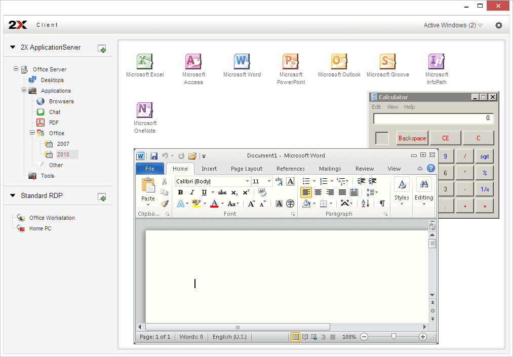This screenshot has width=513, height=357.
Task: Click the 1/x button on Calculator
Action: (x=485, y=189)
